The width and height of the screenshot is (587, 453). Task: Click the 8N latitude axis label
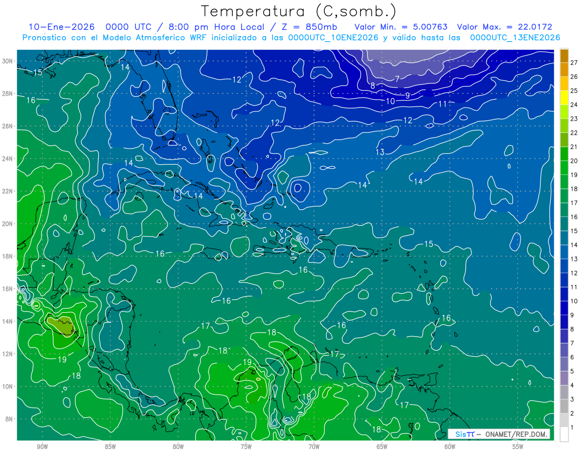10,419
